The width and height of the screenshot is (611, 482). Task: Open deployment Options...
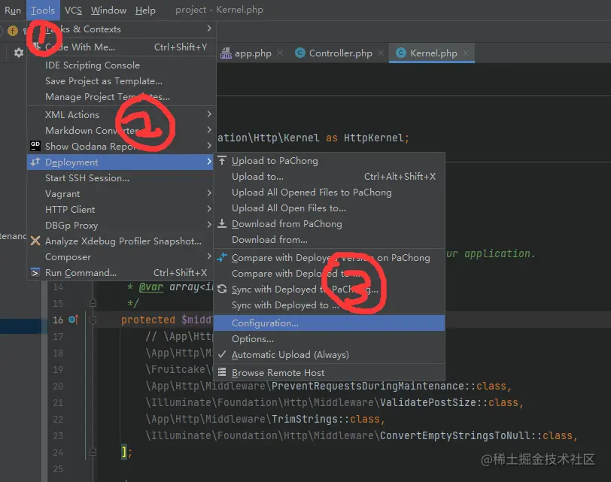click(330, 338)
